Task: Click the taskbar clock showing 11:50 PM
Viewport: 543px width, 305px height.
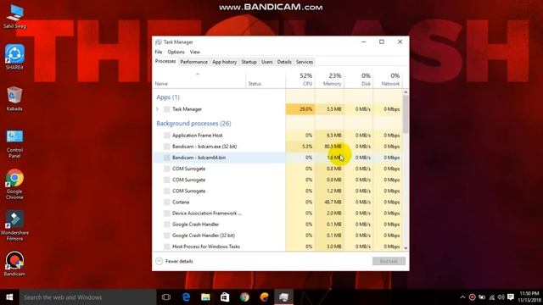Action: click(529, 297)
